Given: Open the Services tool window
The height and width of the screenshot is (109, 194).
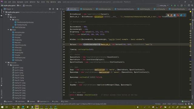Looking at the screenshot, I should coord(8,101).
